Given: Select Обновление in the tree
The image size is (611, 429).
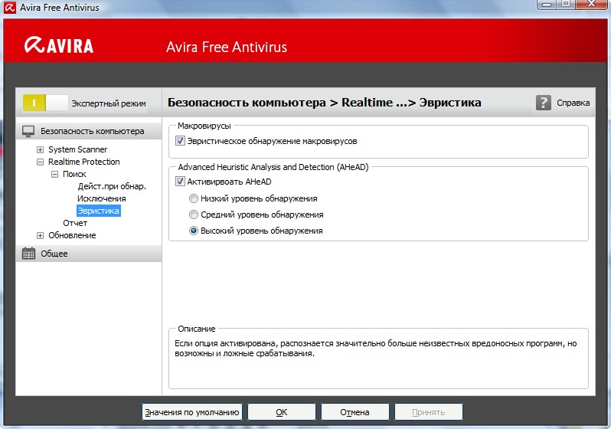Looking at the screenshot, I should pyautogui.click(x=72, y=235).
